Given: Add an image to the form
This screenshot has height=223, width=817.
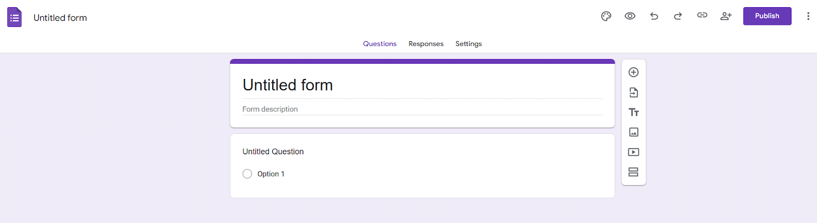Looking at the screenshot, I should click(634, 132).
